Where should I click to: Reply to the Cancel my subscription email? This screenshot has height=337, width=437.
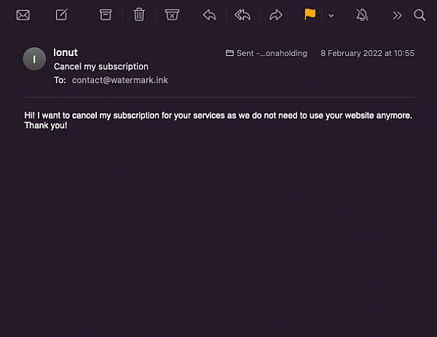point(209,15)
